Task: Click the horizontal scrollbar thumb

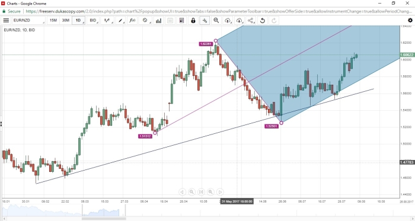Action: tap(104, 219)
